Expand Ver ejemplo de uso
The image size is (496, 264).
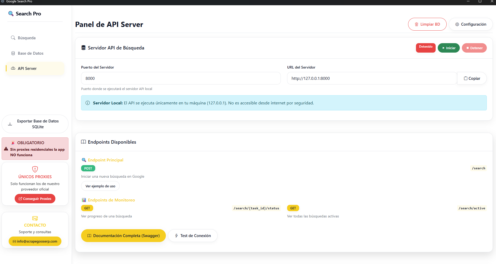(x=100, y=186)
